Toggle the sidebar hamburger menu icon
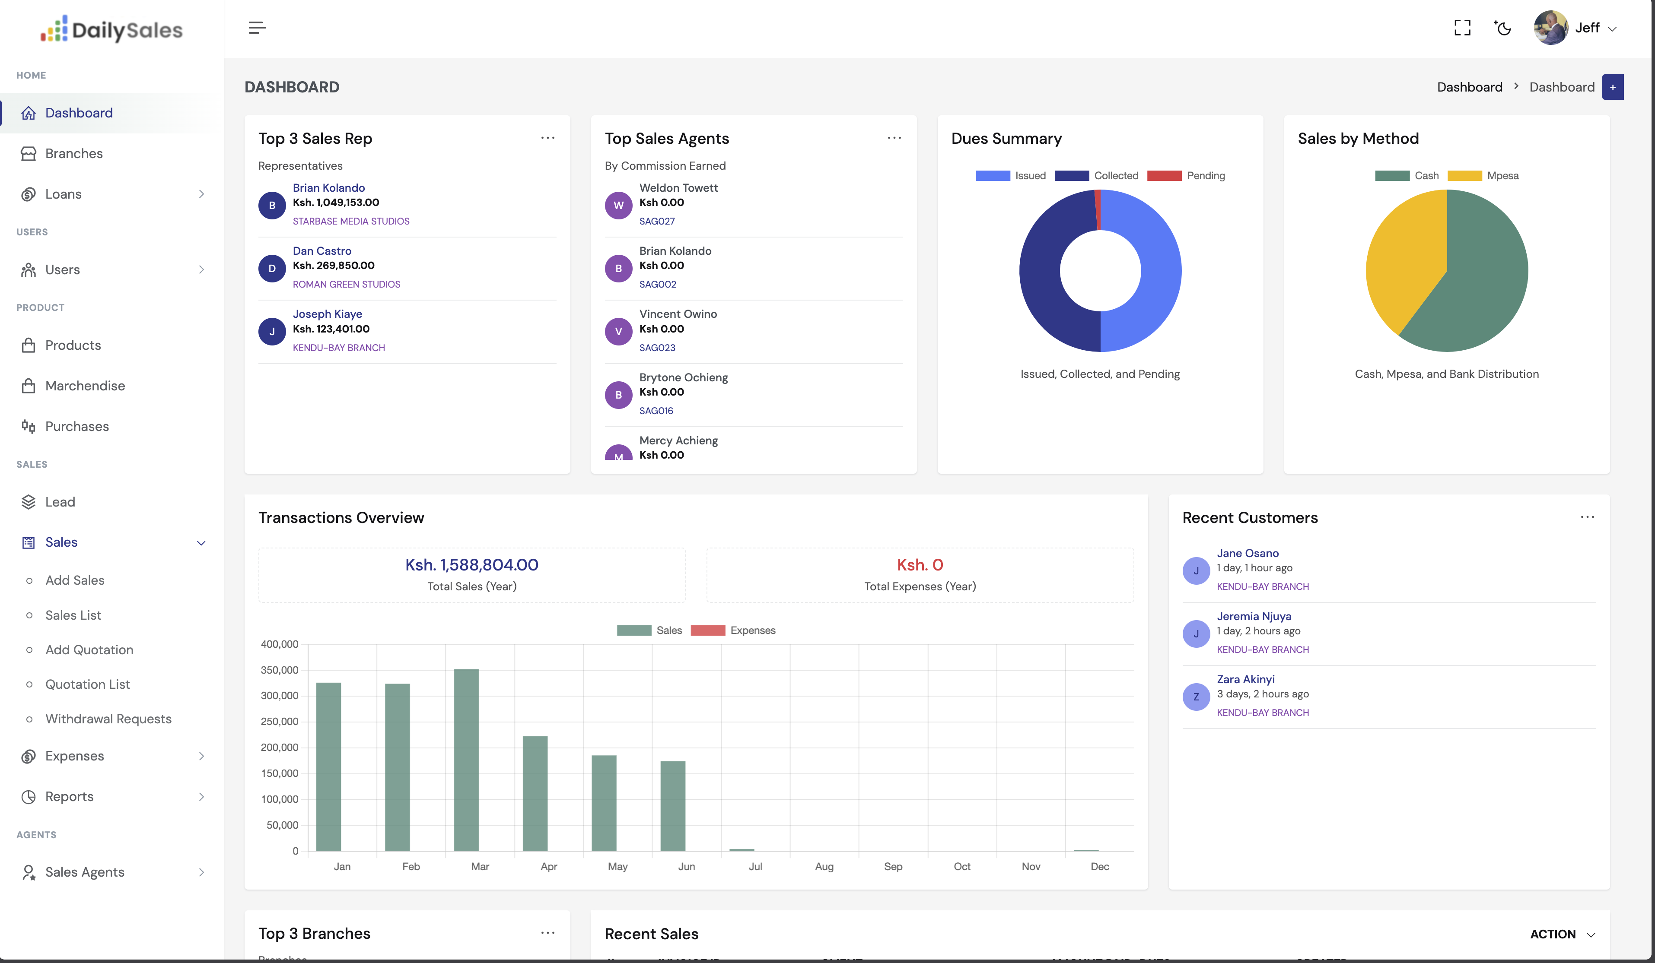1655x963 pixels. (x=257, y=28)
